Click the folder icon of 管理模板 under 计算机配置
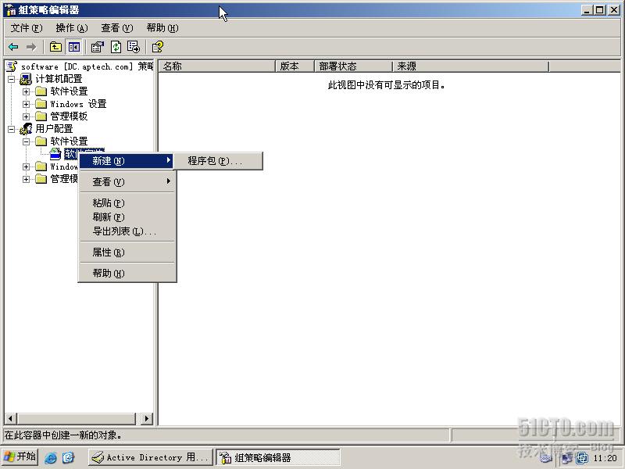This screenshot has width=625, height=469. pos(41,116)
